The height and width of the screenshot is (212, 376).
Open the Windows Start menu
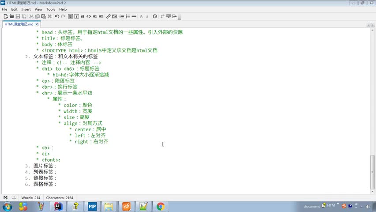tap(8, 206)
